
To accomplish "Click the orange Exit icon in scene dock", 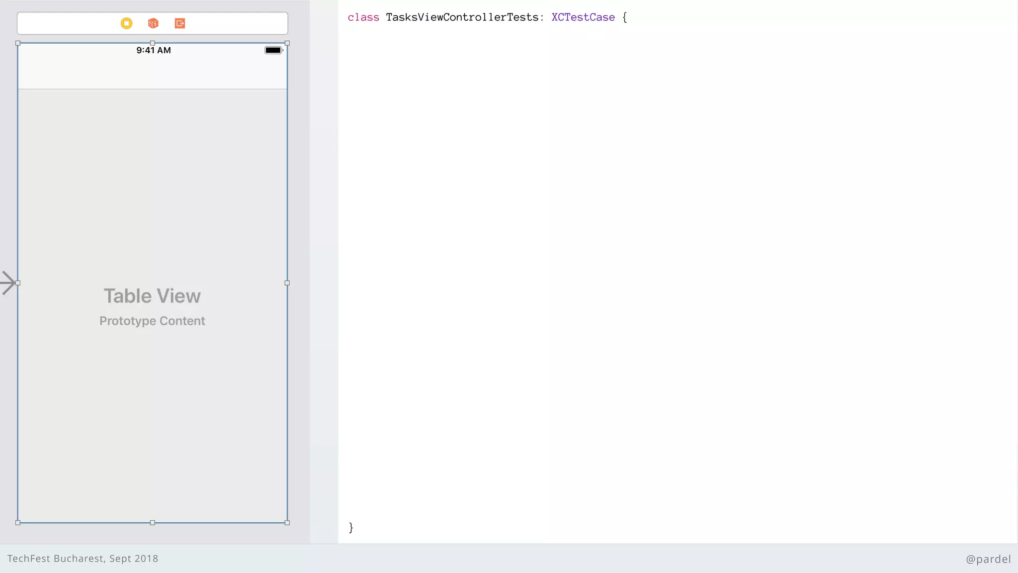I will (x=180, y=23).
